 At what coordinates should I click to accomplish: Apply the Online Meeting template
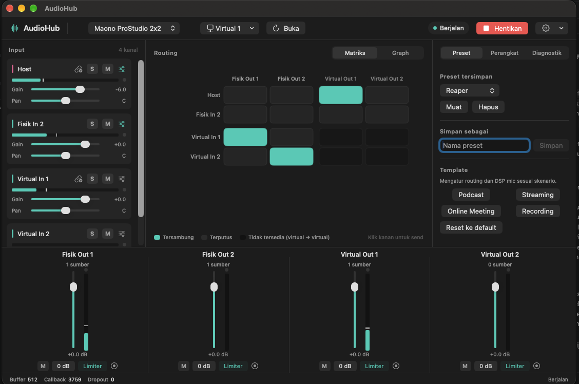471,211
